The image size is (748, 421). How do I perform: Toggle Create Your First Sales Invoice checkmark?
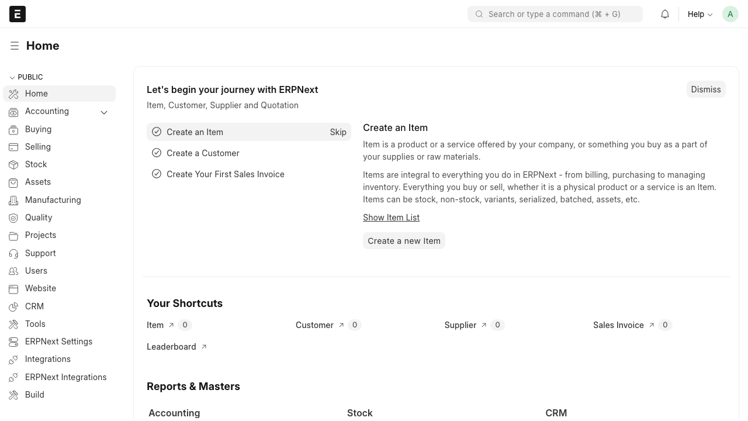(157, 174)
